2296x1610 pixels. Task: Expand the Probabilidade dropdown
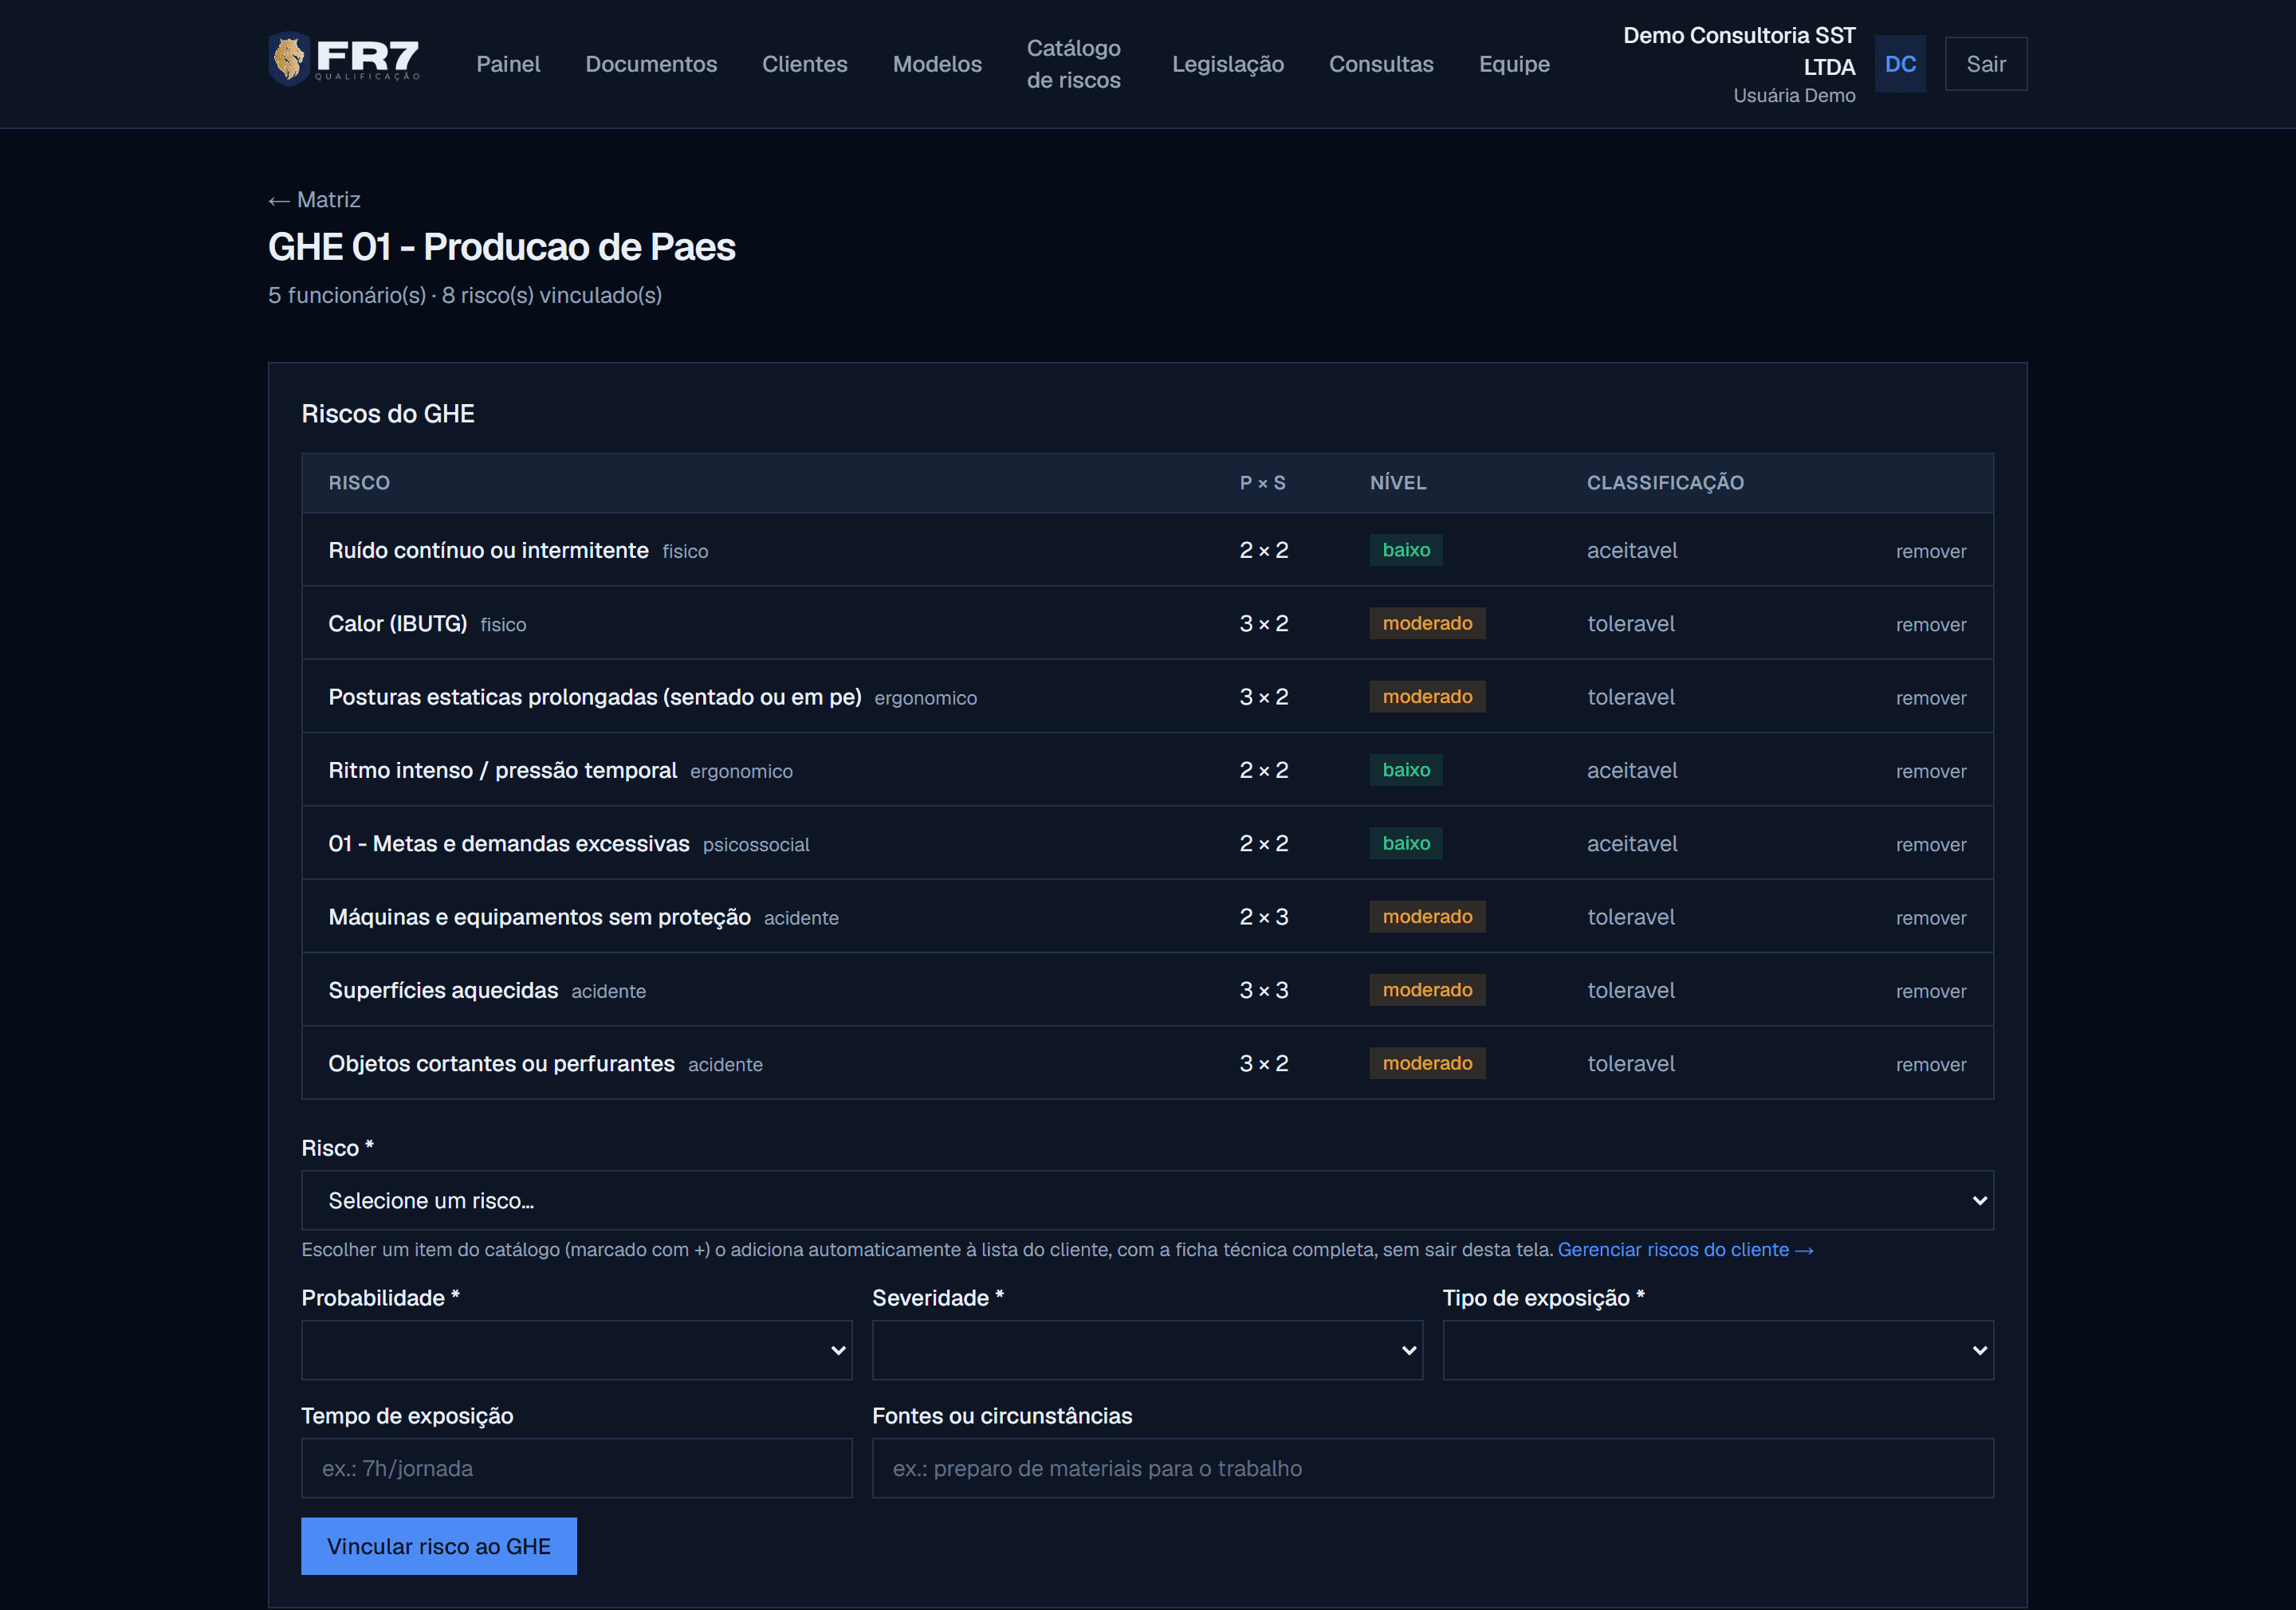click(x=576, y=1350)
